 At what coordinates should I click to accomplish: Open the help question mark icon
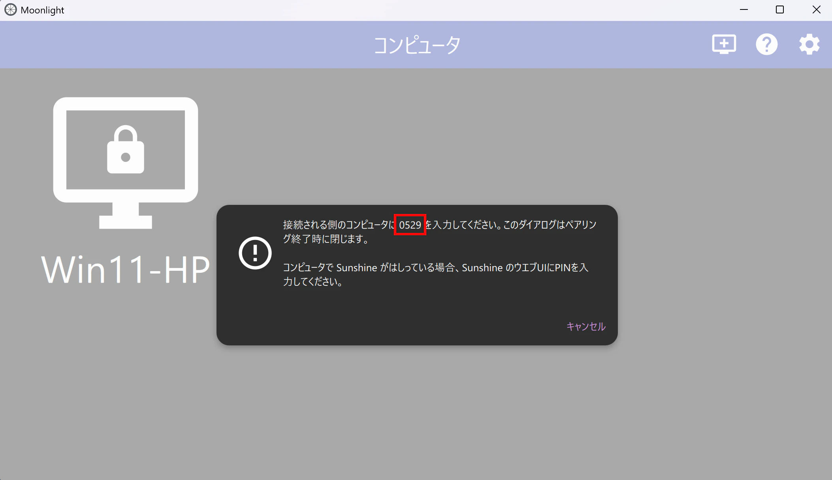[x=766, y=44]
